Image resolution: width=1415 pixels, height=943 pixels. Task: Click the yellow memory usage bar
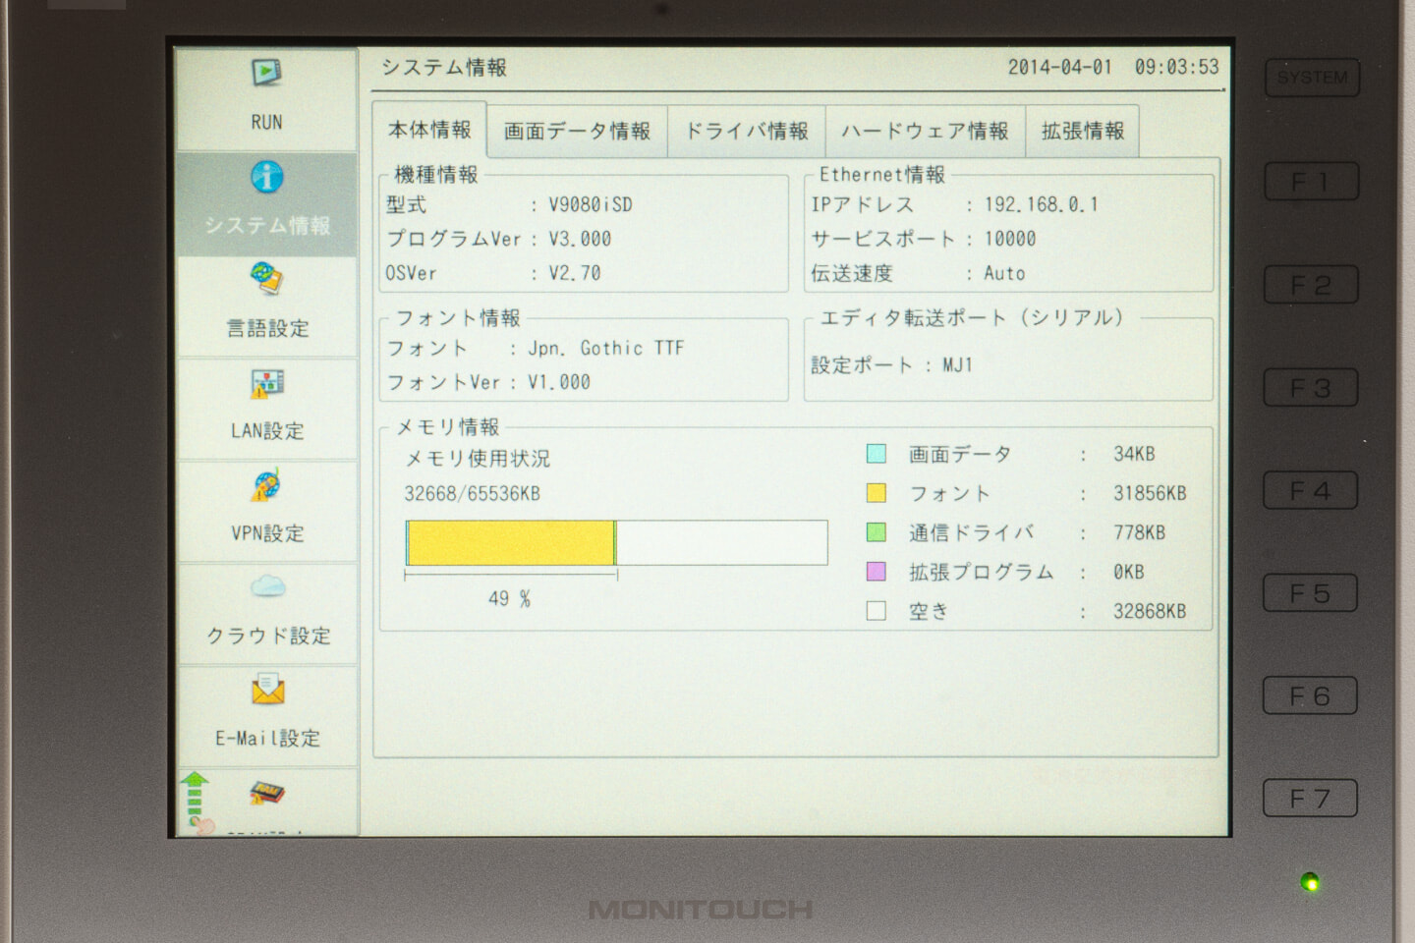(x=511, y=543)
